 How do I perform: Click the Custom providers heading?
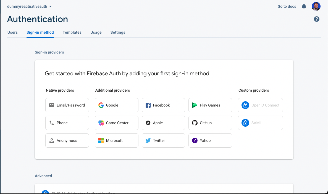[x=254, y=90]
